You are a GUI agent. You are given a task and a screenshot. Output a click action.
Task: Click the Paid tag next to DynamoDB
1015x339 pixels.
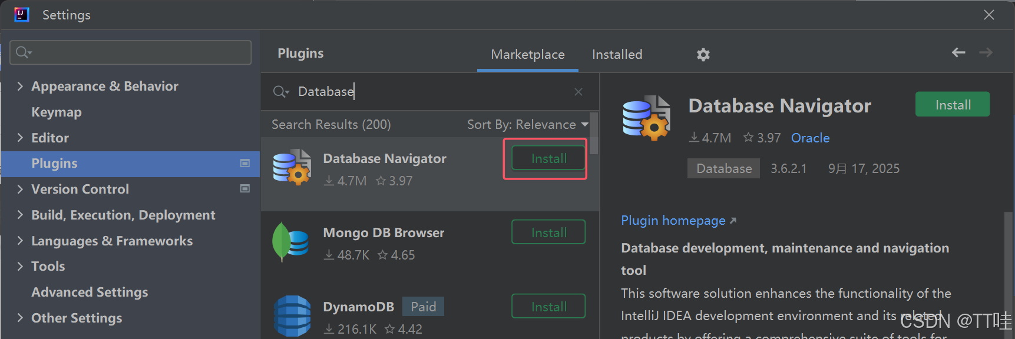click(x=423, y=307)
